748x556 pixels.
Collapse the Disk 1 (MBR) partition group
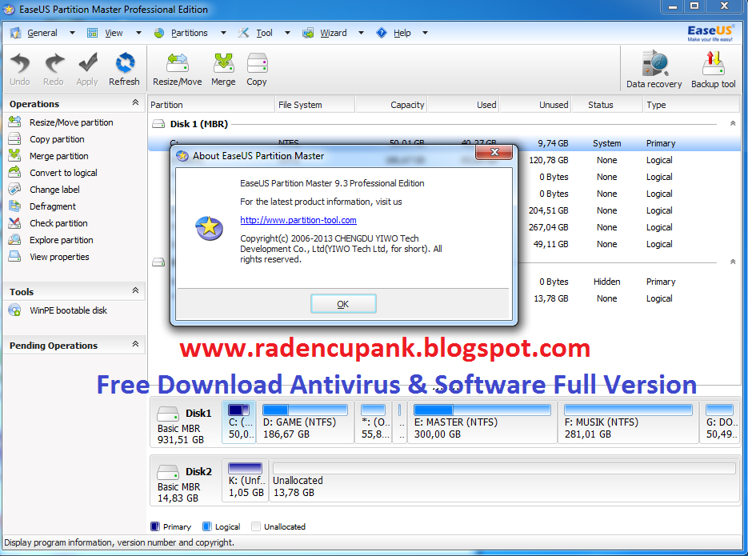point(733,123)
